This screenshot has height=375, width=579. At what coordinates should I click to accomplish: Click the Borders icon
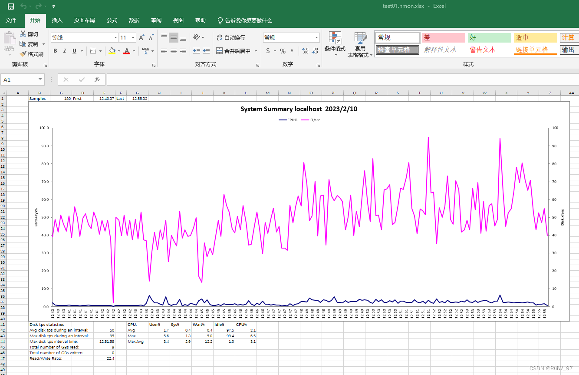point(93,51)
